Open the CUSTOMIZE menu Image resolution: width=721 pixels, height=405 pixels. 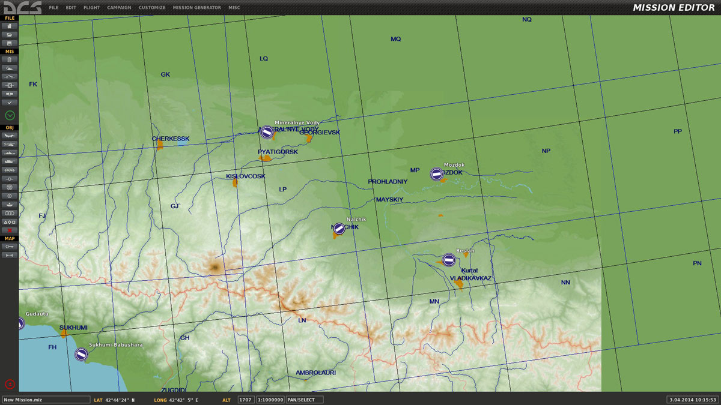152,8
